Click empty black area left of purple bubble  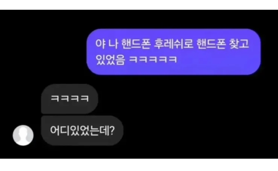click(x=42, y=51)
